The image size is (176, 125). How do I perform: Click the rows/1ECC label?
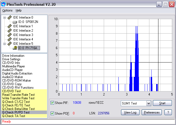pyautogui.click(x=96, y=103)
